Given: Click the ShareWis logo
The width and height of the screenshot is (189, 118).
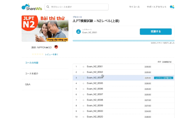Looking at the screenshot, I should 32,7.
